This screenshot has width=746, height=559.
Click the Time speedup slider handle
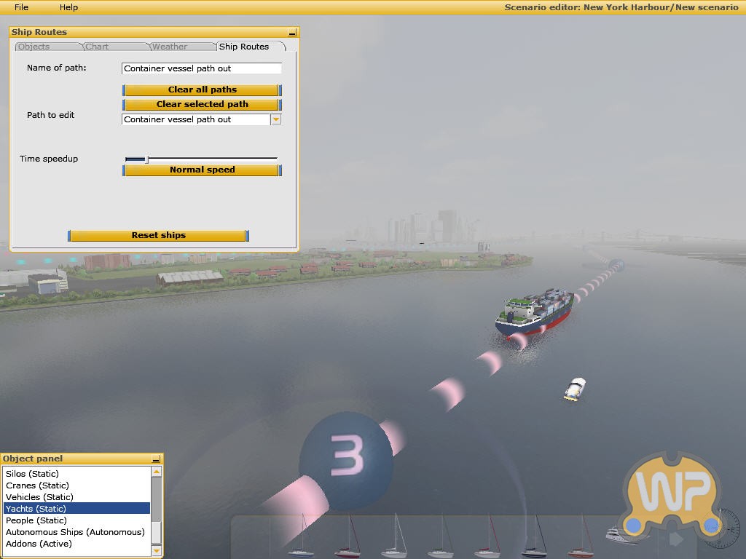point(146,159)
